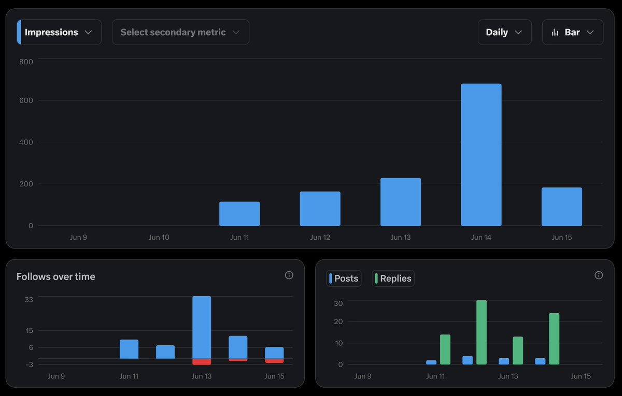Click the info icon on Follows over time
Viewport: 622px width, 396px height.
[x=289, y=275]
